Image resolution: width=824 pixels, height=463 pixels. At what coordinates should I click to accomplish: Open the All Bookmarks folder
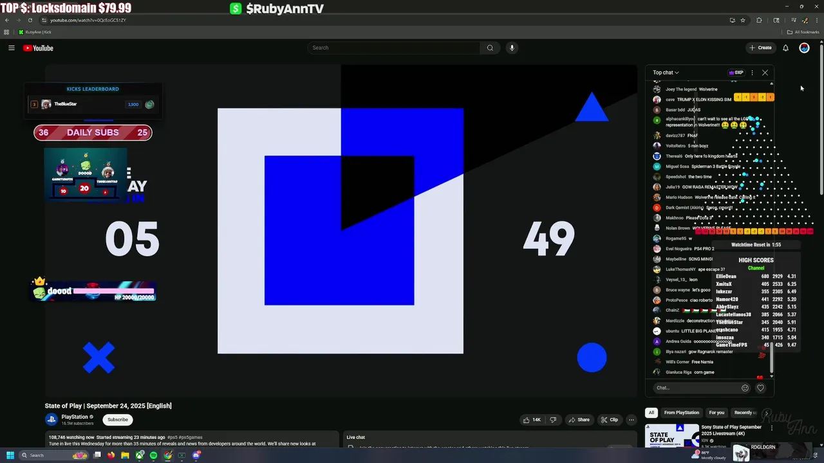pyautogui.click(x=803, y=32)
